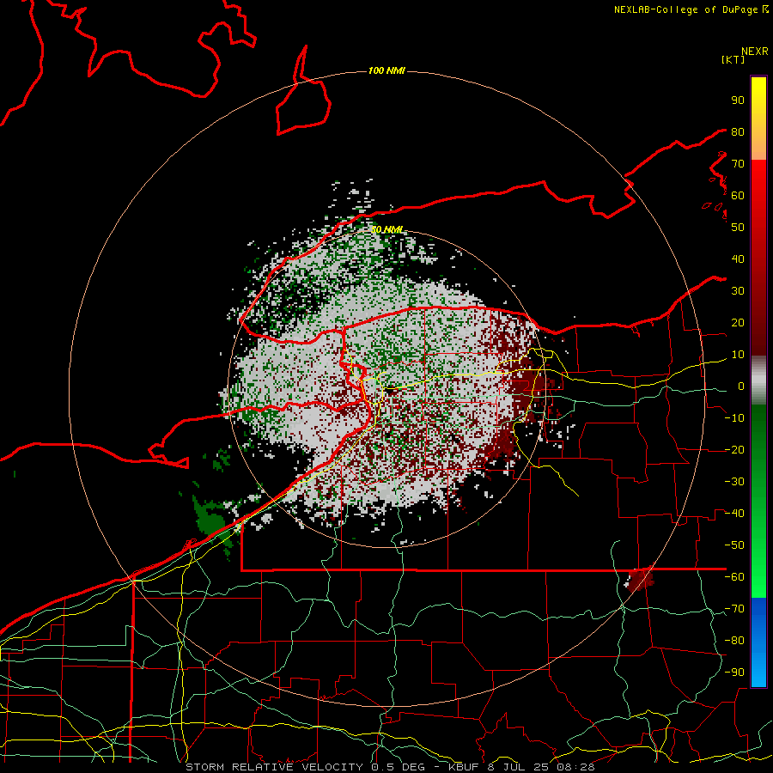Select the -40 knot value on the color scale
Image resolution: width=773 pixels, height=773 pixels.
coord(734,514)
